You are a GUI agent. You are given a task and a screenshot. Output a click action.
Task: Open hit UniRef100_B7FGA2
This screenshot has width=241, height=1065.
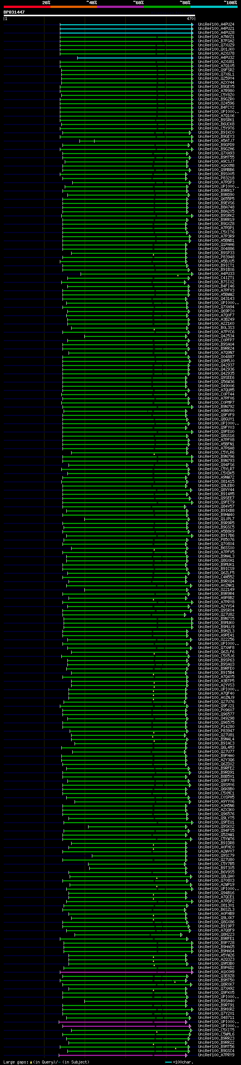[x=216, y=41]
